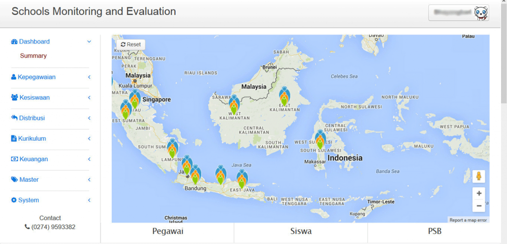
Task: Zoom in the map with plus
Action: [x=479, y=193]
